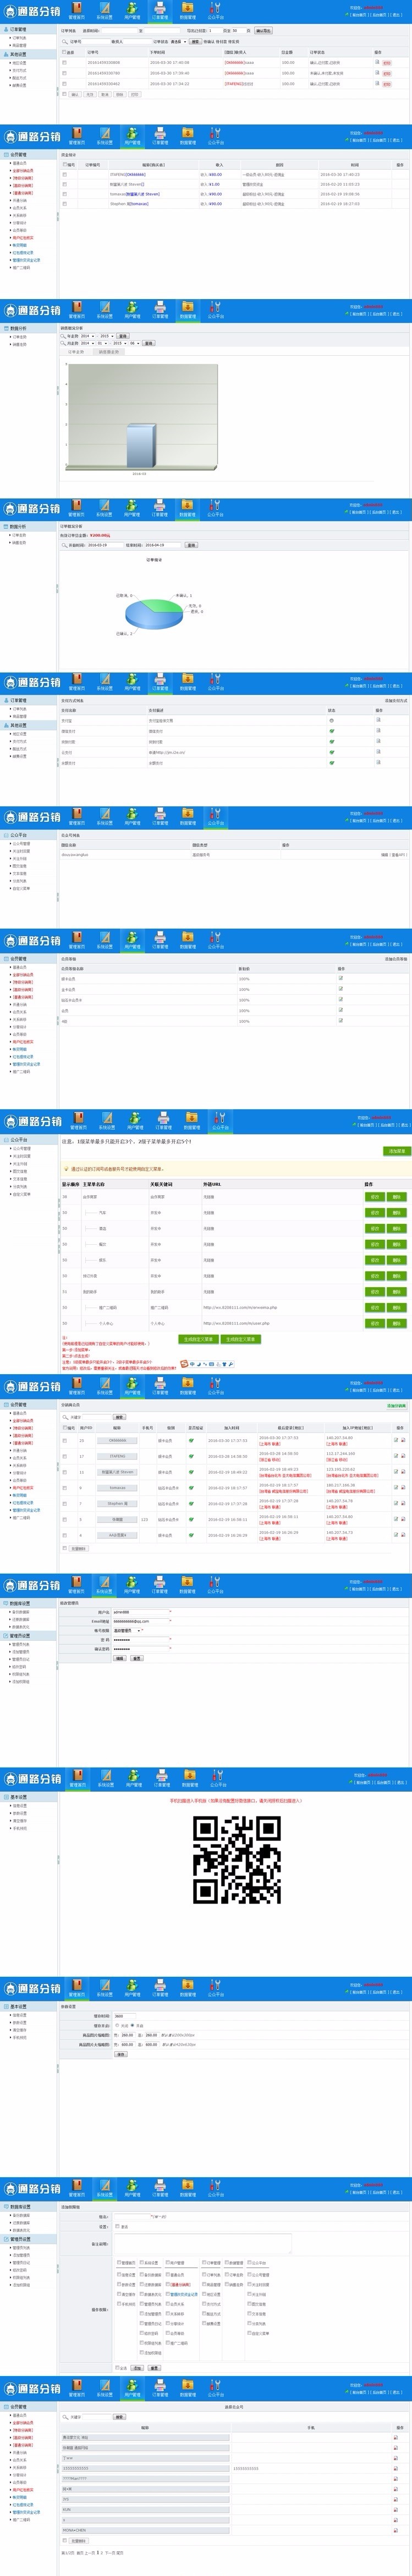Click the blue bar in the bar chart

(x=141, y=446)
